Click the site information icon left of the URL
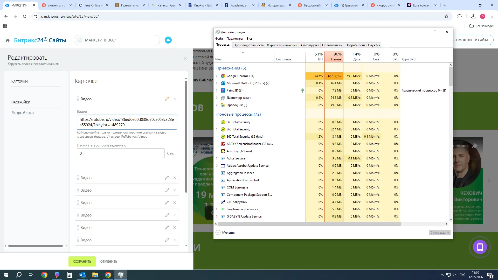 tap(36, 16)
